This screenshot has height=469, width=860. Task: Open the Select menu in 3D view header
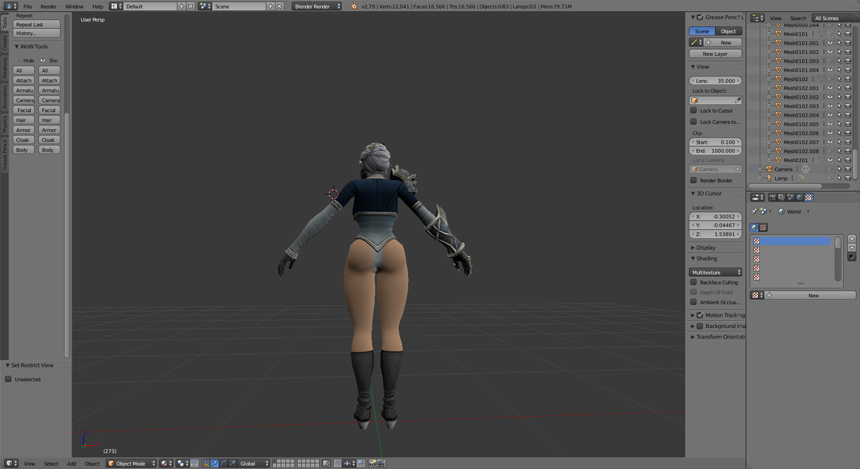point(51,464)
